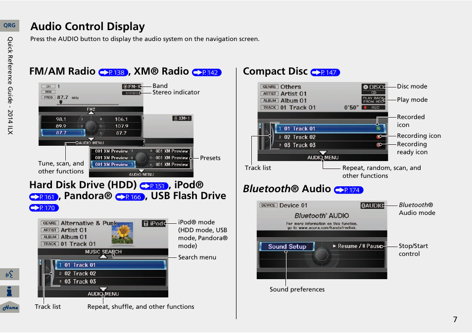Open the information icon in sidebar
The width and height of the screenshot is (472, 333).
[x=9, y=291]
